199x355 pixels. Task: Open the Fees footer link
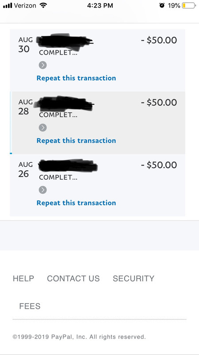[x=30, y=306]
